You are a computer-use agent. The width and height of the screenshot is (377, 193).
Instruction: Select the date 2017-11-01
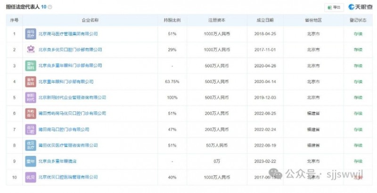click(265, 50)
